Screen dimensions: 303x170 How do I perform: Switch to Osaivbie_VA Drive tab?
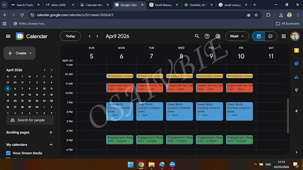(x=198, y=5)
